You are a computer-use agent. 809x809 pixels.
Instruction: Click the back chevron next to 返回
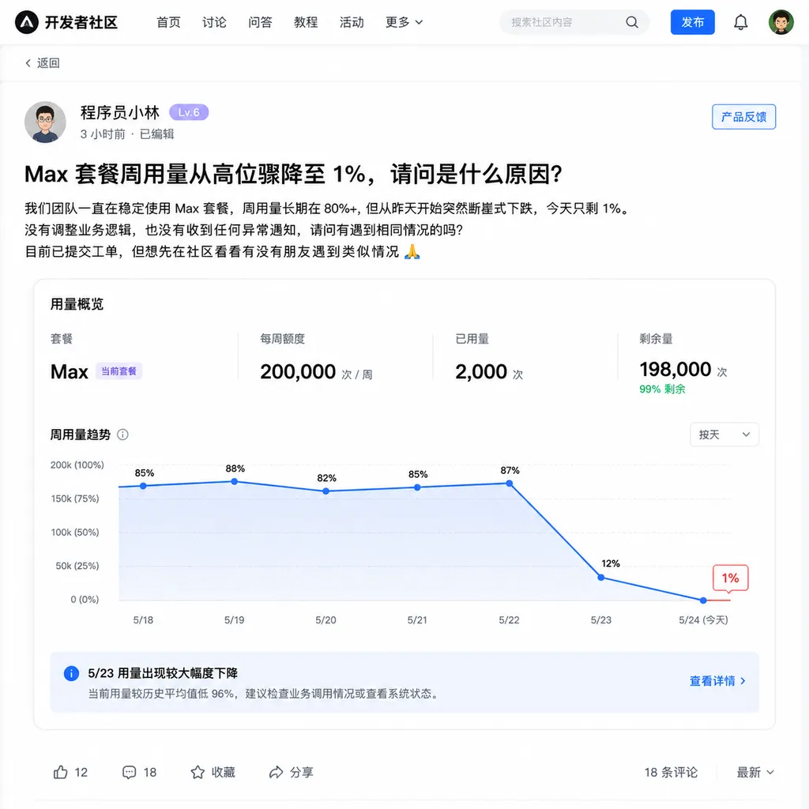point(28,63)
